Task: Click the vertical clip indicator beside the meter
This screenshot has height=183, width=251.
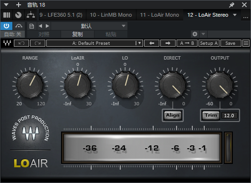Action: (228, 148)
